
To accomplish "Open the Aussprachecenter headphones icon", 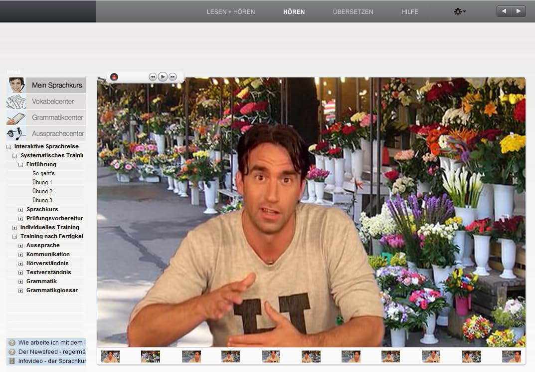I will pos(16,133).
